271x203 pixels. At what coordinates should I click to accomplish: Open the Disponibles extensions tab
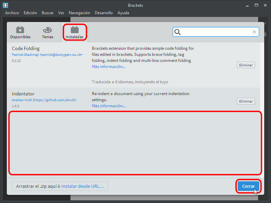tap(20, 32)
